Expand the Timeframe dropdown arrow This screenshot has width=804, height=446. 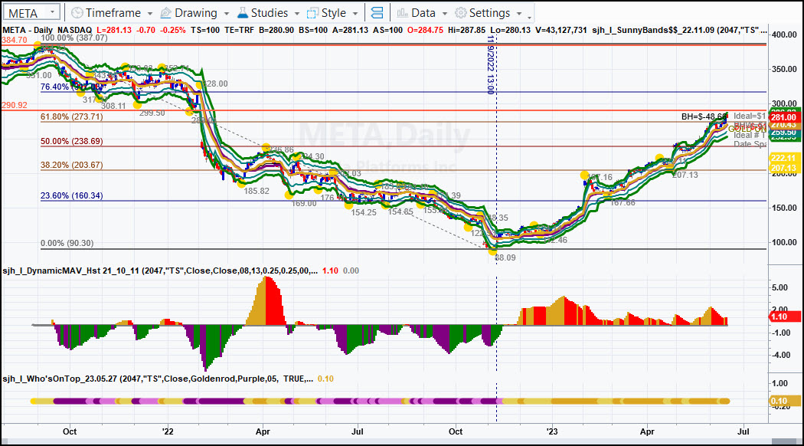150,14
